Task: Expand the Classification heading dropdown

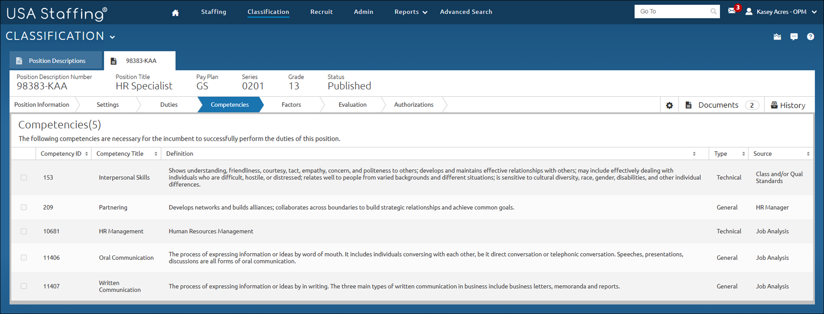Action: 112,37
